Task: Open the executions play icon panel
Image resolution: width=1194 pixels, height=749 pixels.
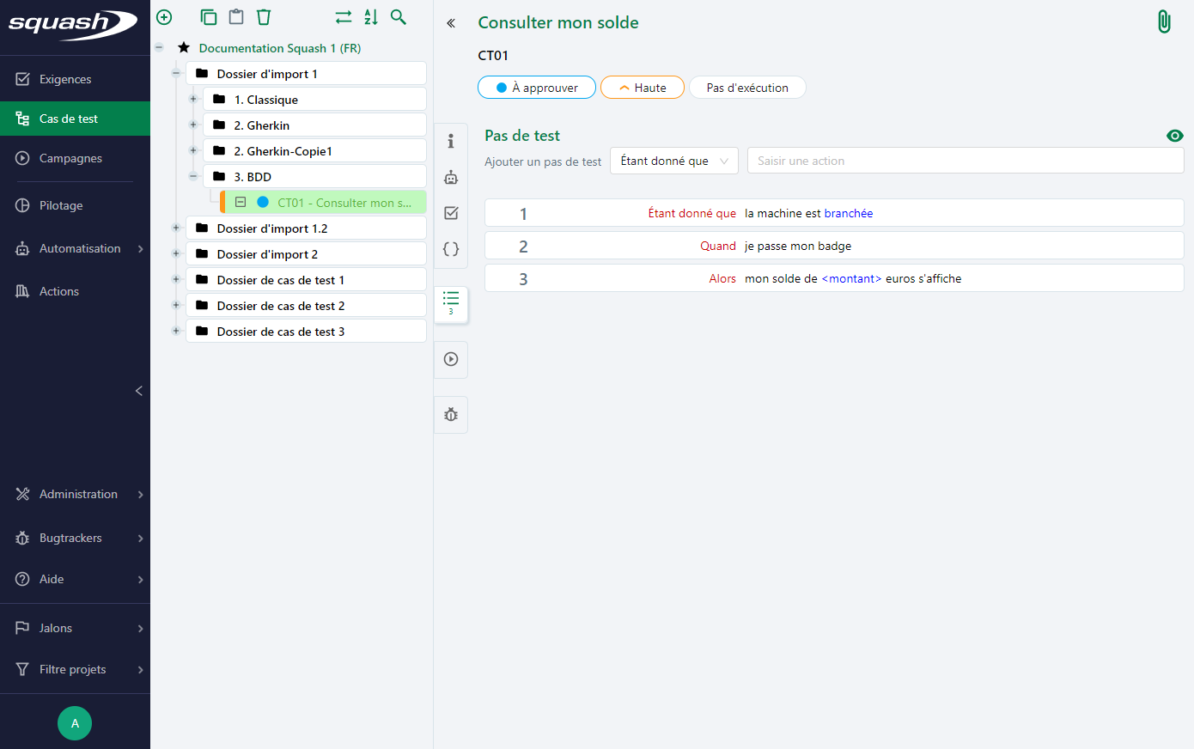Action: 451,359
